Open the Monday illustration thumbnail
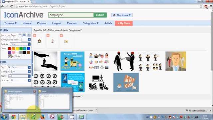Screen dimensions: 213x120 (x=126, y=82)
